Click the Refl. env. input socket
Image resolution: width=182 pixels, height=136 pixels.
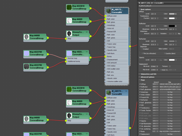(x=105, y=72)
